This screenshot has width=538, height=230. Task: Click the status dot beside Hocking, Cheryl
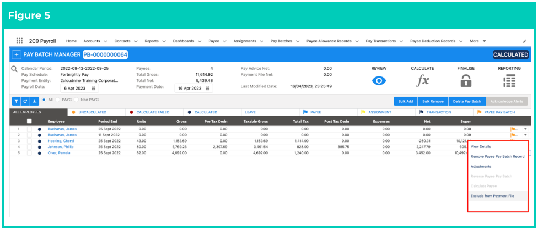(40, 141)
